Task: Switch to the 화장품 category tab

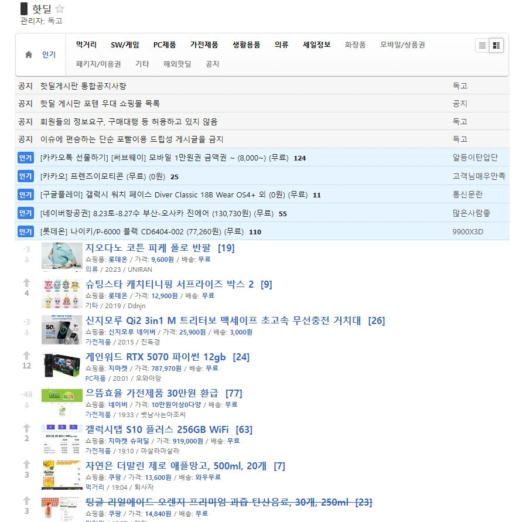Action: [x=355, y=44]
